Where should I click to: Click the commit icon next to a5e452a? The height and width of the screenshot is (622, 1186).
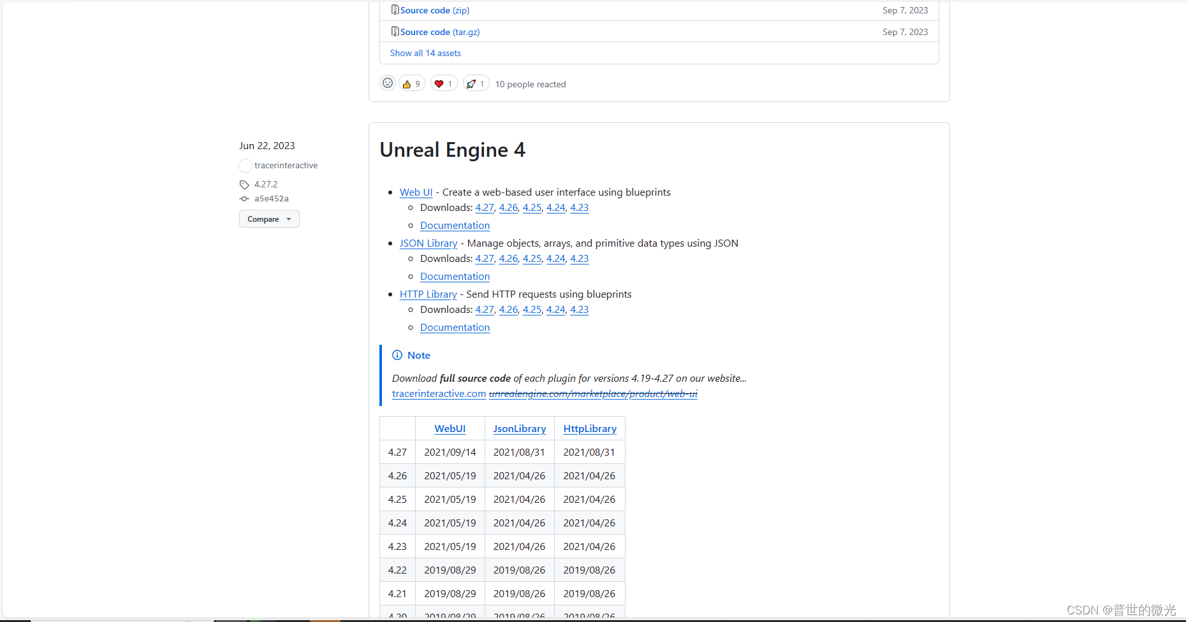point(244,199)
